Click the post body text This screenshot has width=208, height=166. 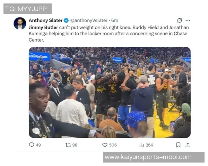(x=109, y=34)
